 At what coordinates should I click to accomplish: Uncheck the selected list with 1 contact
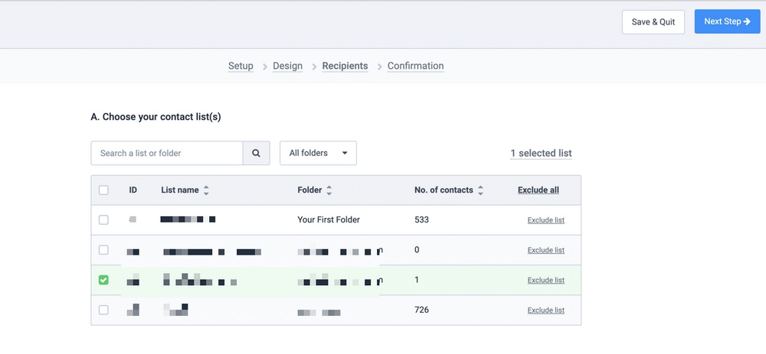click(103, 280)
